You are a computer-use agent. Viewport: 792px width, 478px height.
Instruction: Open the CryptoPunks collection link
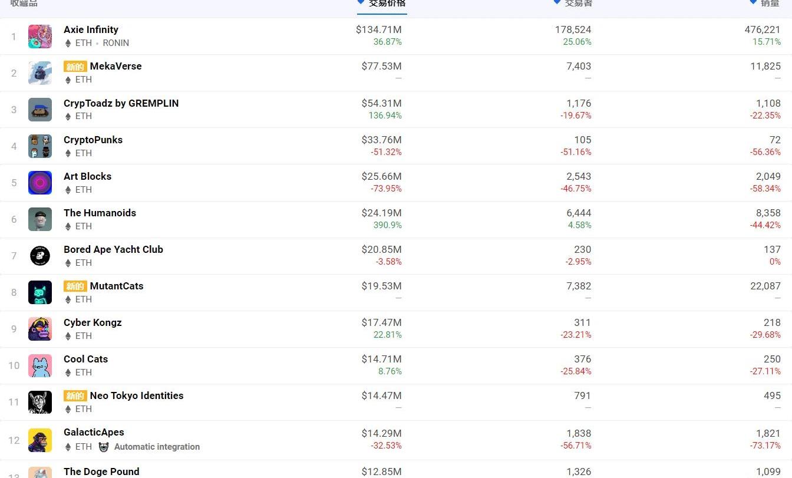click(93, 140)
